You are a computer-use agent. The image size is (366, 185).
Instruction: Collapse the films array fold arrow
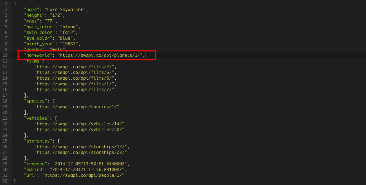coord(10,61)
